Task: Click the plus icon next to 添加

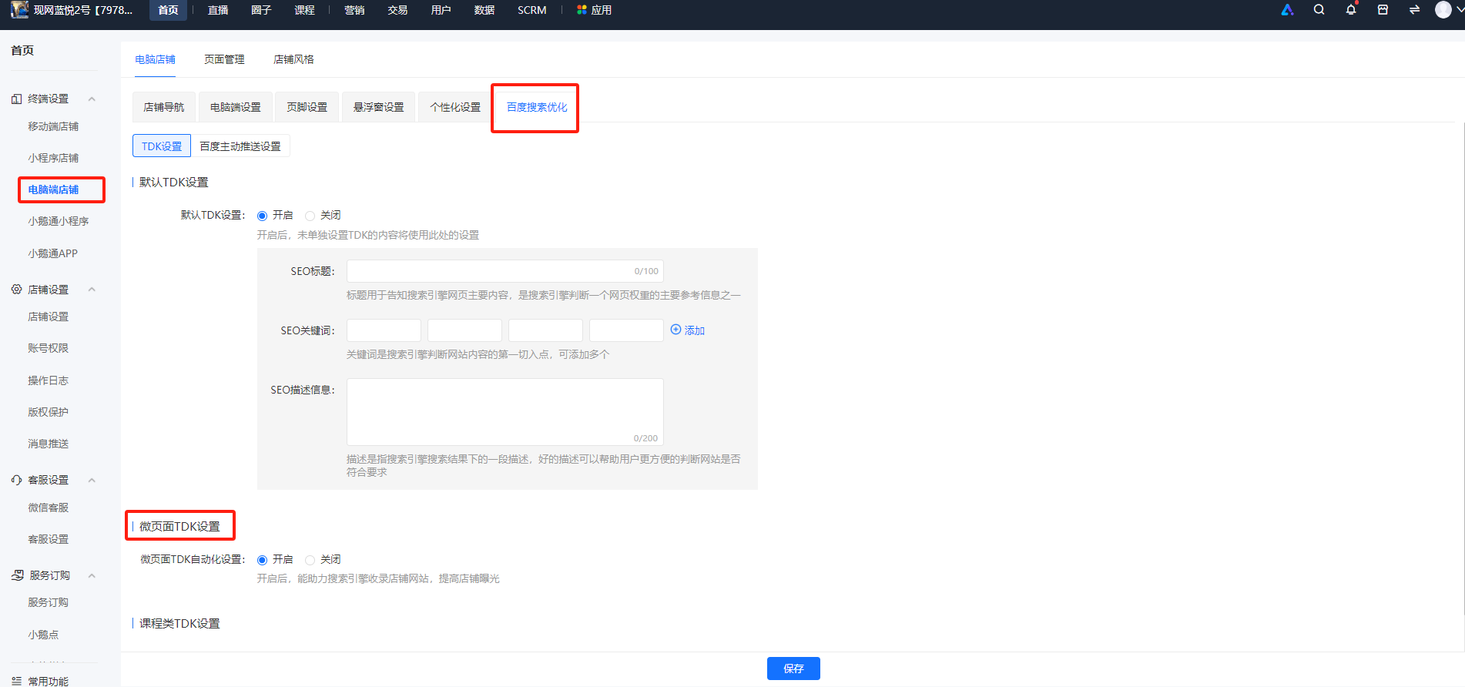Action: click(x=676, y=330)
